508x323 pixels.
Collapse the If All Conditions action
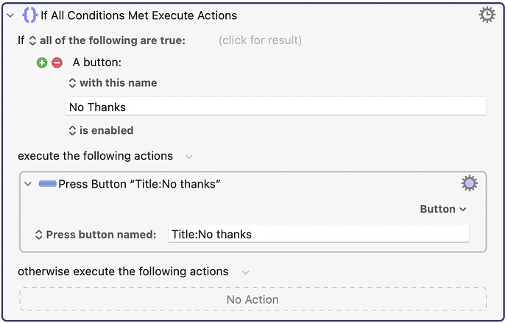(10, 15)
